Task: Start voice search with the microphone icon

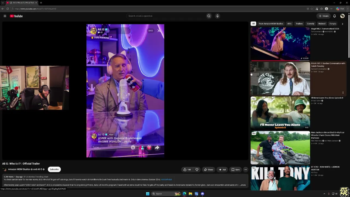Action: [x=217, y=16]
